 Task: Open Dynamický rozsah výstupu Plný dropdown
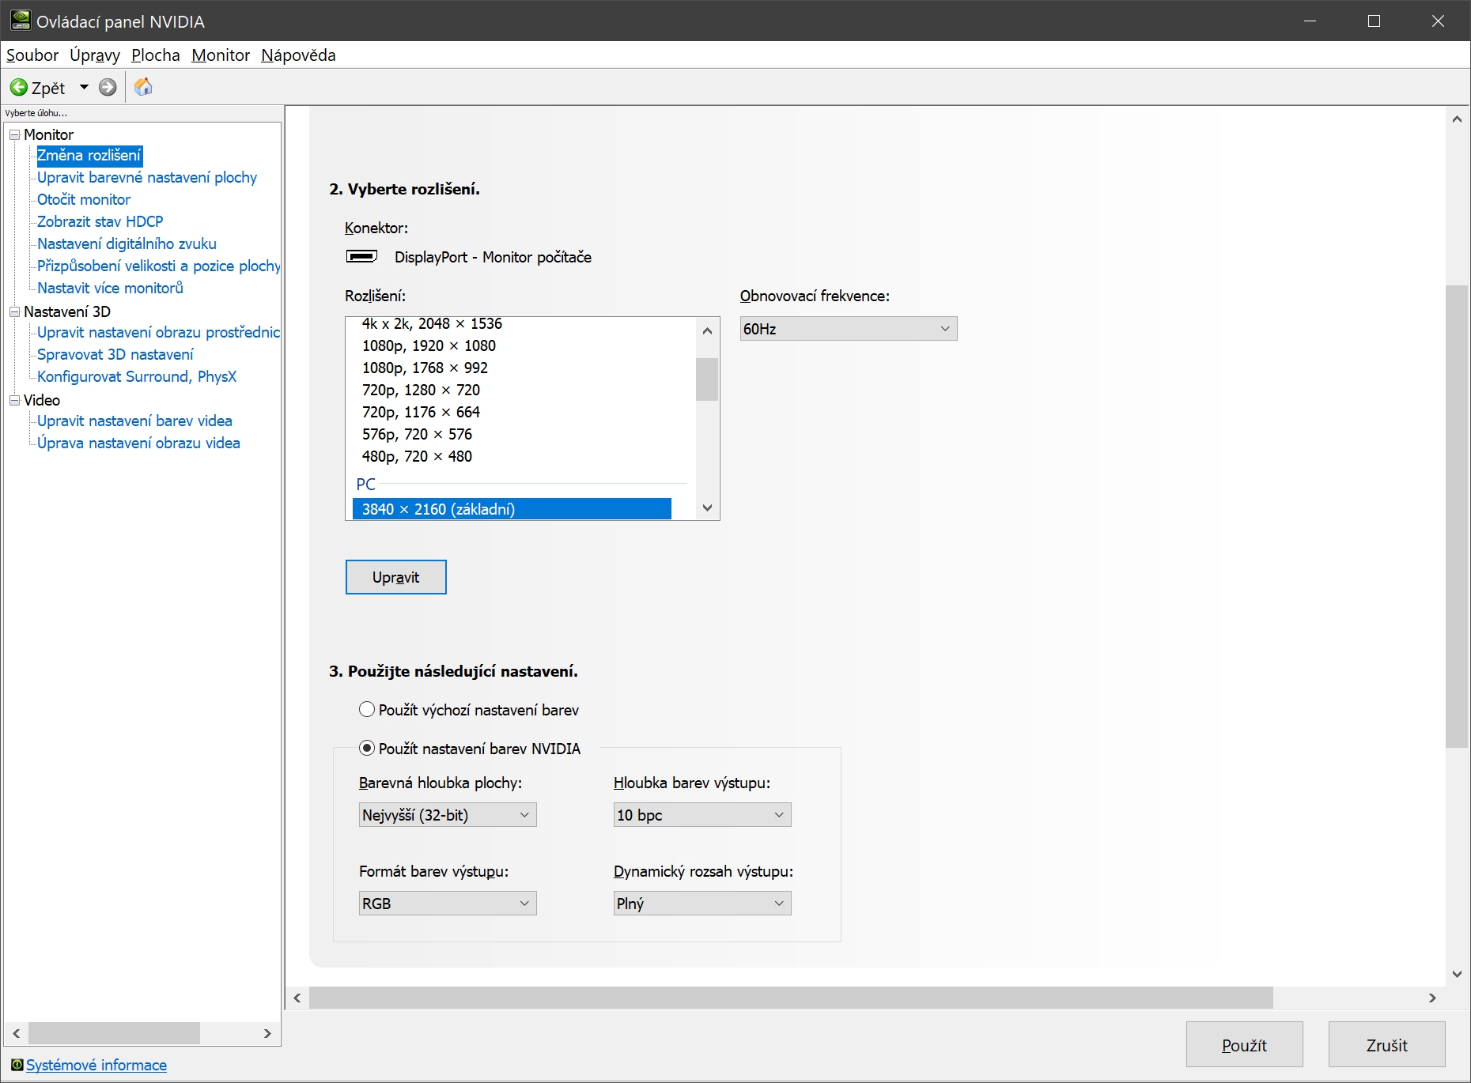702,904
